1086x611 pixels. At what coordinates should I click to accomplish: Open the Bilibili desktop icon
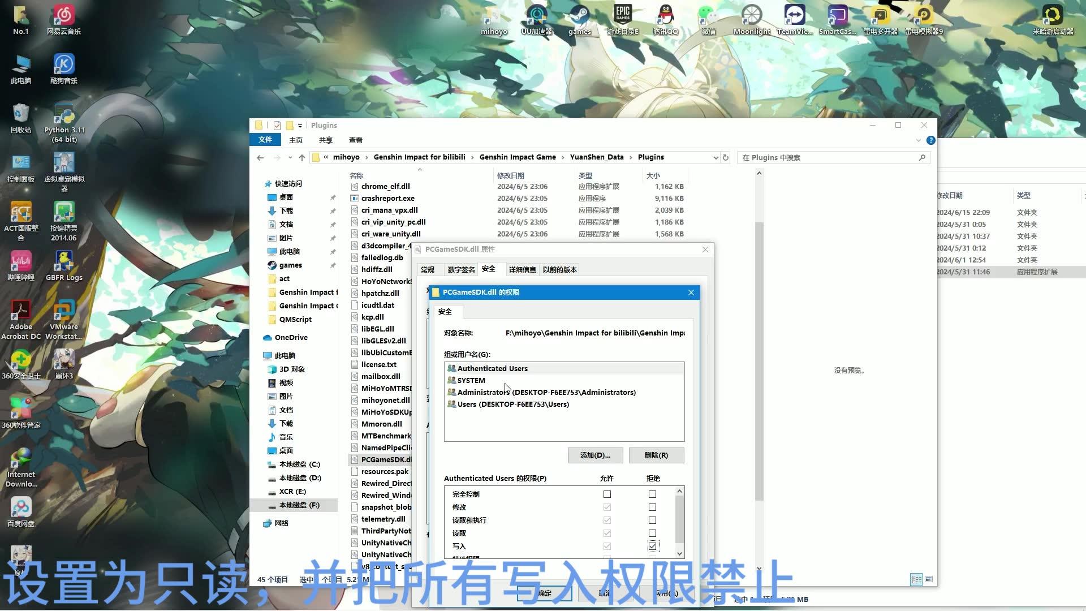pyautogui.click(x=21, y=265)
